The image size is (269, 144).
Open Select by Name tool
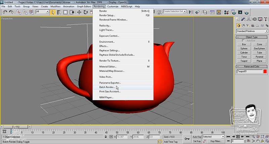pyautogui.click(x=59, y=12)
